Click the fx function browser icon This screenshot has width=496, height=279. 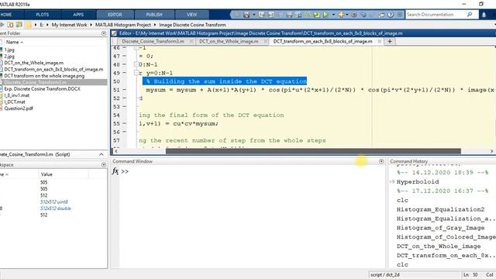115,171
